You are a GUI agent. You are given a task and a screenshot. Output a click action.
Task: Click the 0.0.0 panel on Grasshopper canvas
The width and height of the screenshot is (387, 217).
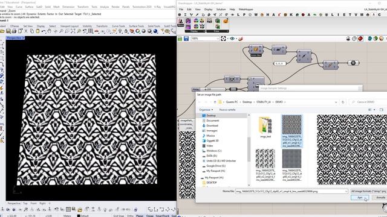(x=279, y=63)
